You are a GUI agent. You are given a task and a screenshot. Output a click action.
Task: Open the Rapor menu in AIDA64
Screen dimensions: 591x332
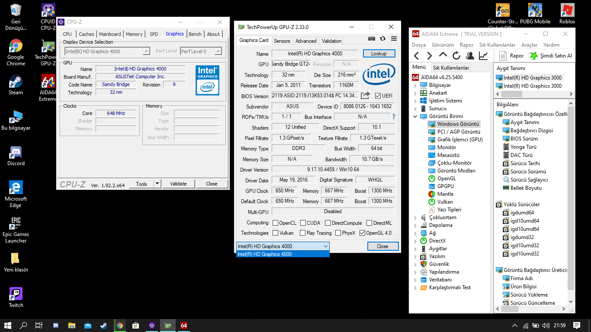466,45
